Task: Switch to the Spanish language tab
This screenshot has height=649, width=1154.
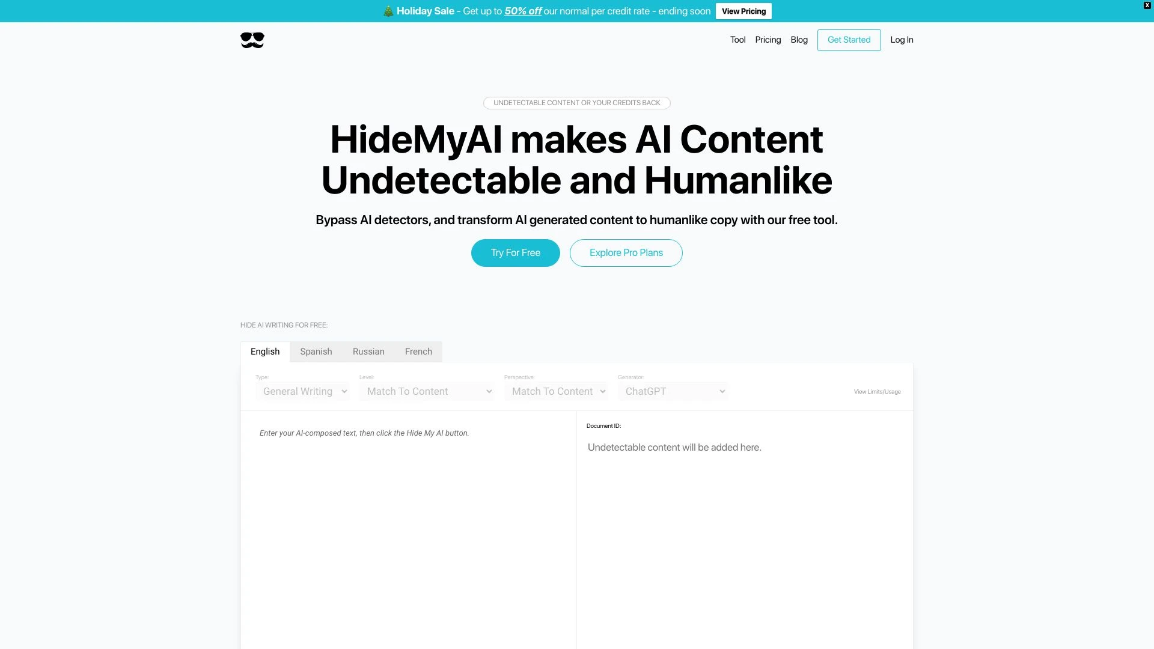Action: [316, 351]
